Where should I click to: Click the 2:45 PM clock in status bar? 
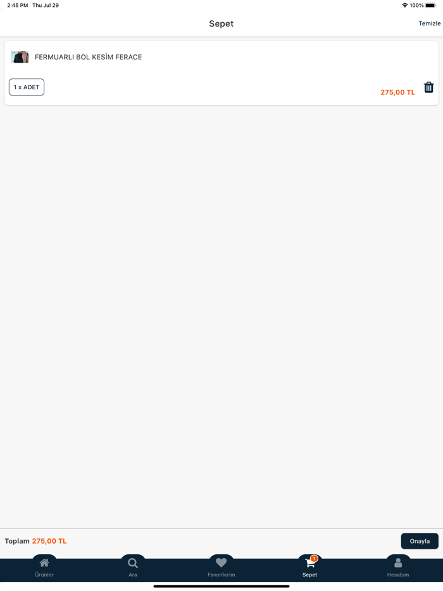pos(17,5)
